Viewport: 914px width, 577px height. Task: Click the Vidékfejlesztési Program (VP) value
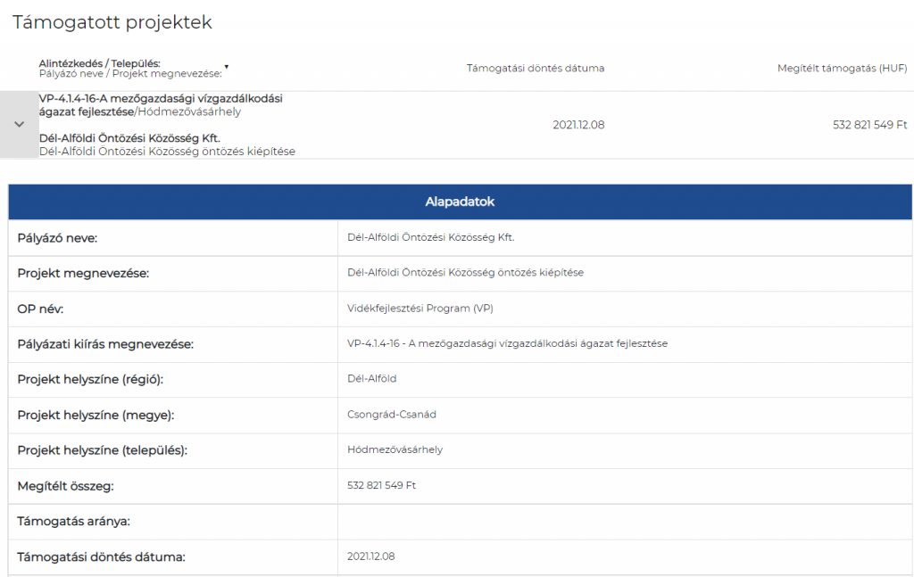point(420,309)
